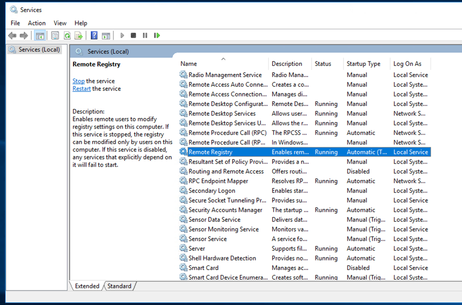The height and width of the screenshot is (305, 462).
Task: Click Running status of Remote Registry
Action: [x=326, y=152]
